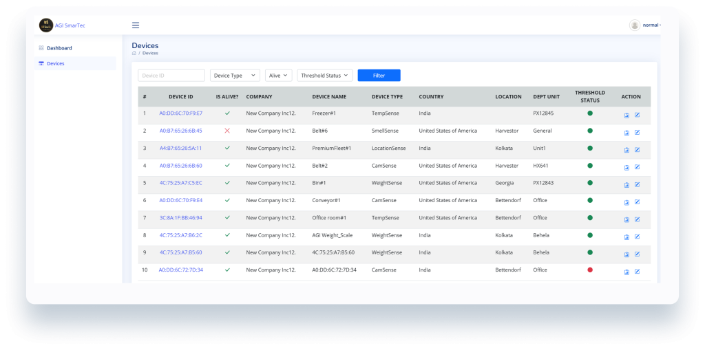This screenshot has width=705, height=350.
Task: Open details icon for Freezer#1 row
Action: 627,116
